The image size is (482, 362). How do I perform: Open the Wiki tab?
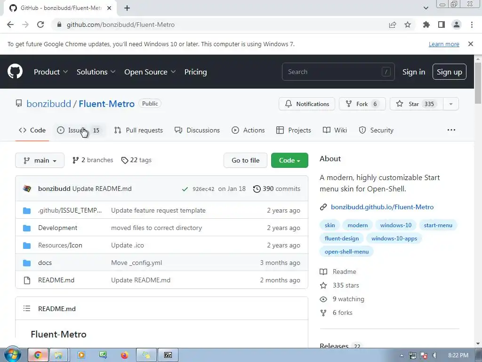pyautogui.click(x=335, y=130)
